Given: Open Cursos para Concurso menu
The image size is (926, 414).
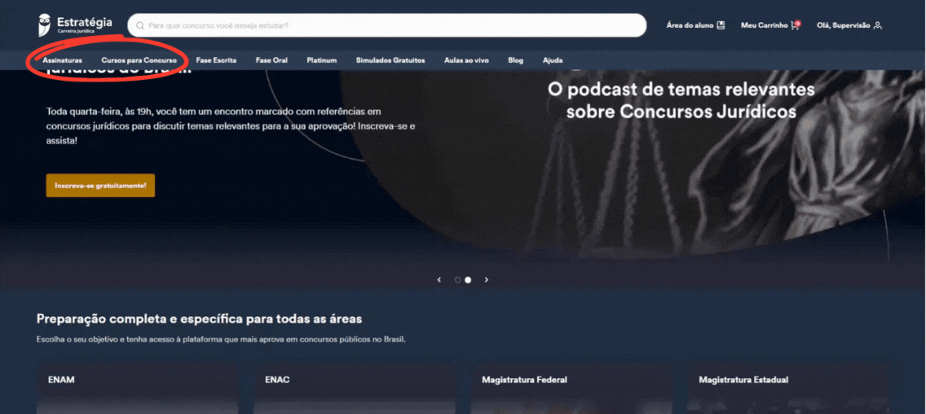Looking at the screenshot, I should click(x=139, y=60).
